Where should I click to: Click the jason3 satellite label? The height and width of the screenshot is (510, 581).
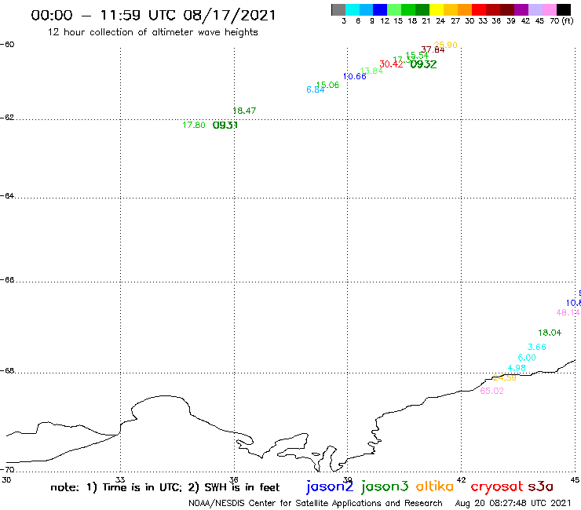tap(385, 486)
